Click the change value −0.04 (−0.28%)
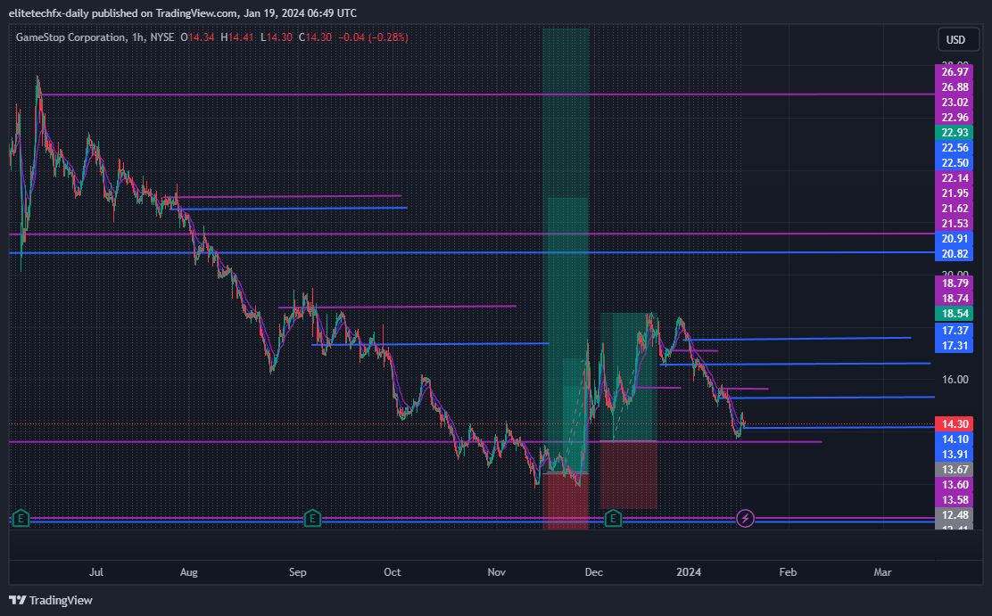Image resolution: width=992 pixels, height=616 pixels. tap(373, 37)
